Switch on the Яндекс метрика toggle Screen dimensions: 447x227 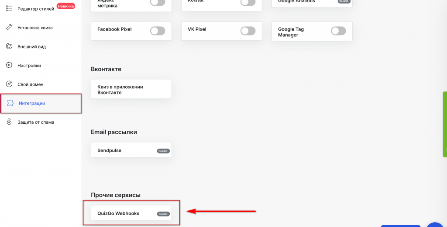pos(158,2)
